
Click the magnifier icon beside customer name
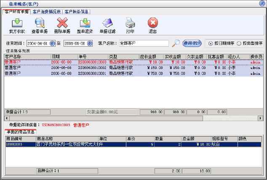click(x=176, y=43)
